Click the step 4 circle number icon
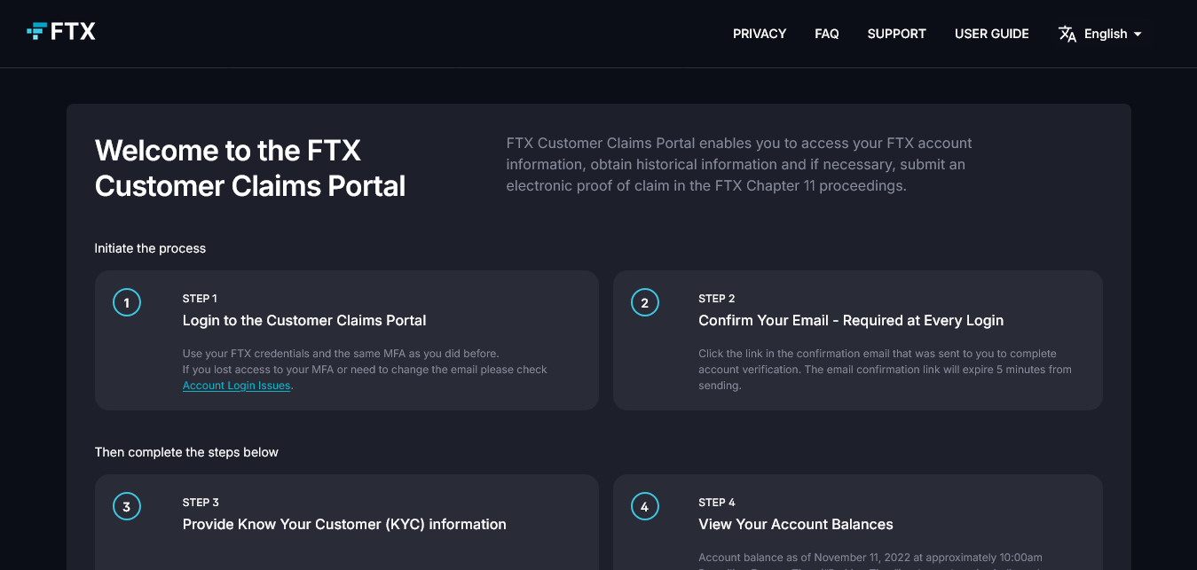1197x570 pixels. (645, 507)
